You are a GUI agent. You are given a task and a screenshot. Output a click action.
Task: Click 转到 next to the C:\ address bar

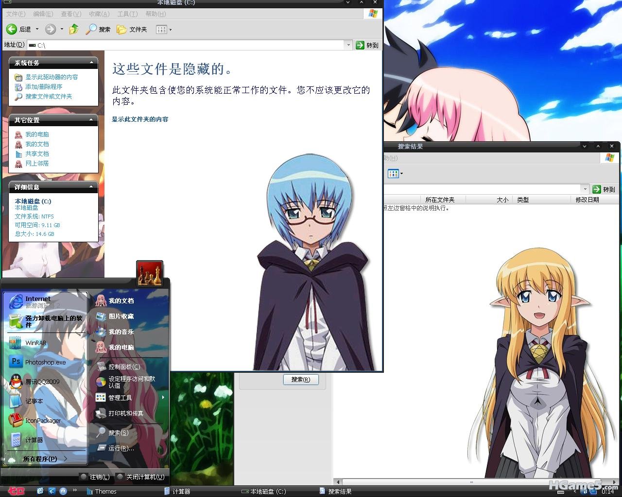tap(367, 45)
